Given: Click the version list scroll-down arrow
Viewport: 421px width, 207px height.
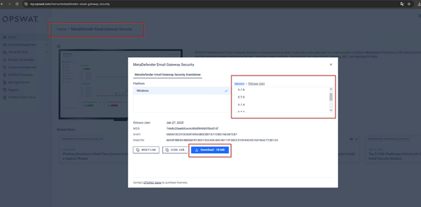Looking at the screenshot, I should pyautogui.click(x=331, y=110).
